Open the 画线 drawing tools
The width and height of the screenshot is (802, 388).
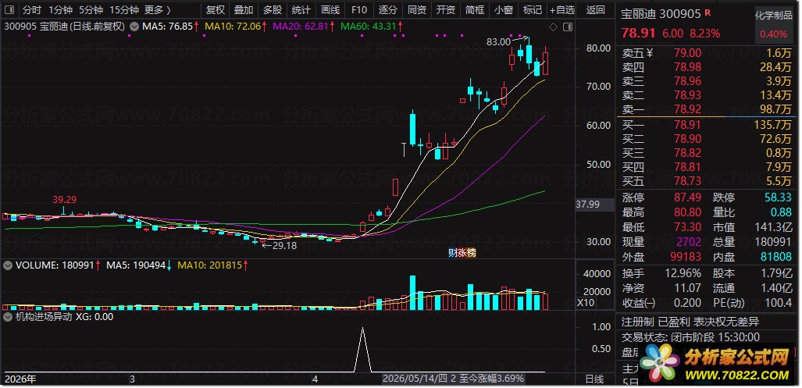pyautogui.click(x=330, y=9)
